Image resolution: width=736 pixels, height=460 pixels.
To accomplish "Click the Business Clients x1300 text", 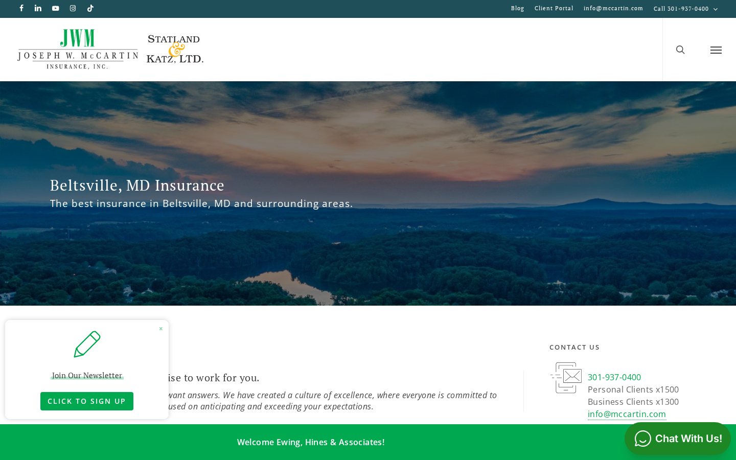I will pyautogui.click(x=633, y=402).
